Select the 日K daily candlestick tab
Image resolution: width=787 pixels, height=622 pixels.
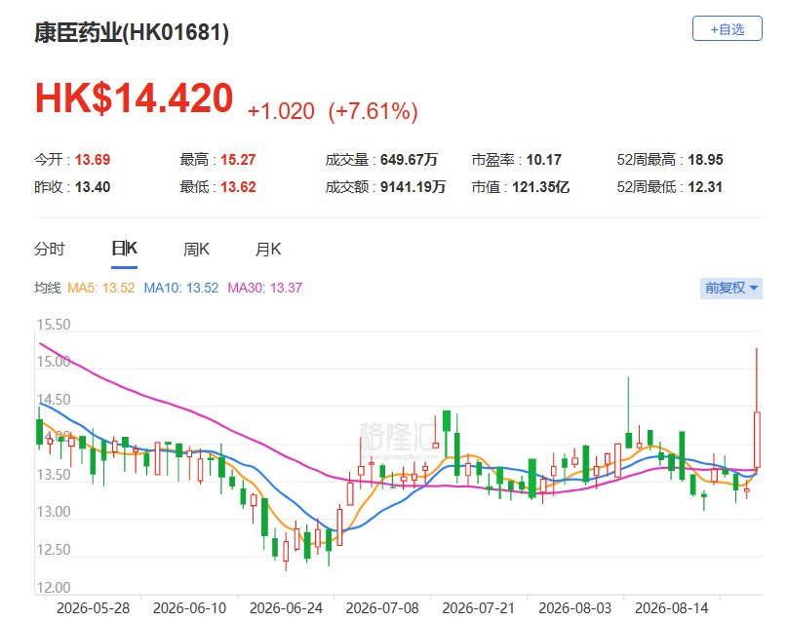click(x=124, y=249)
